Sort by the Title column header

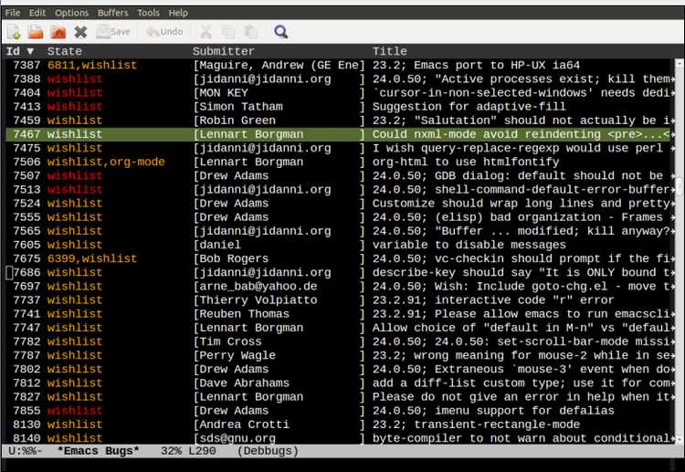tap(390, 51)
